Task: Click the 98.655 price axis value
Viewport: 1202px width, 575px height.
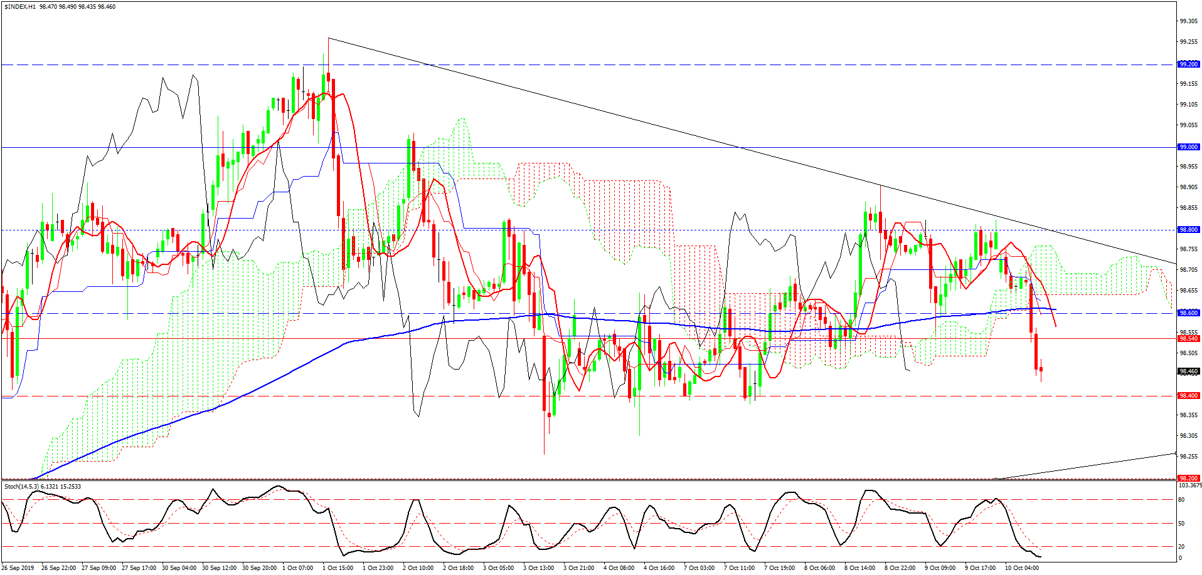Action: [x=1189, y=290]
